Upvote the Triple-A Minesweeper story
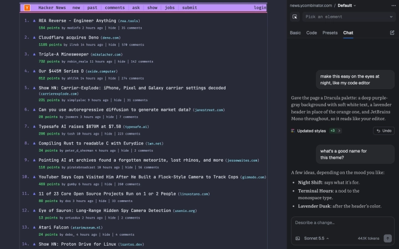The width and height of the screenshot is (399, 249). coord(34,54)
